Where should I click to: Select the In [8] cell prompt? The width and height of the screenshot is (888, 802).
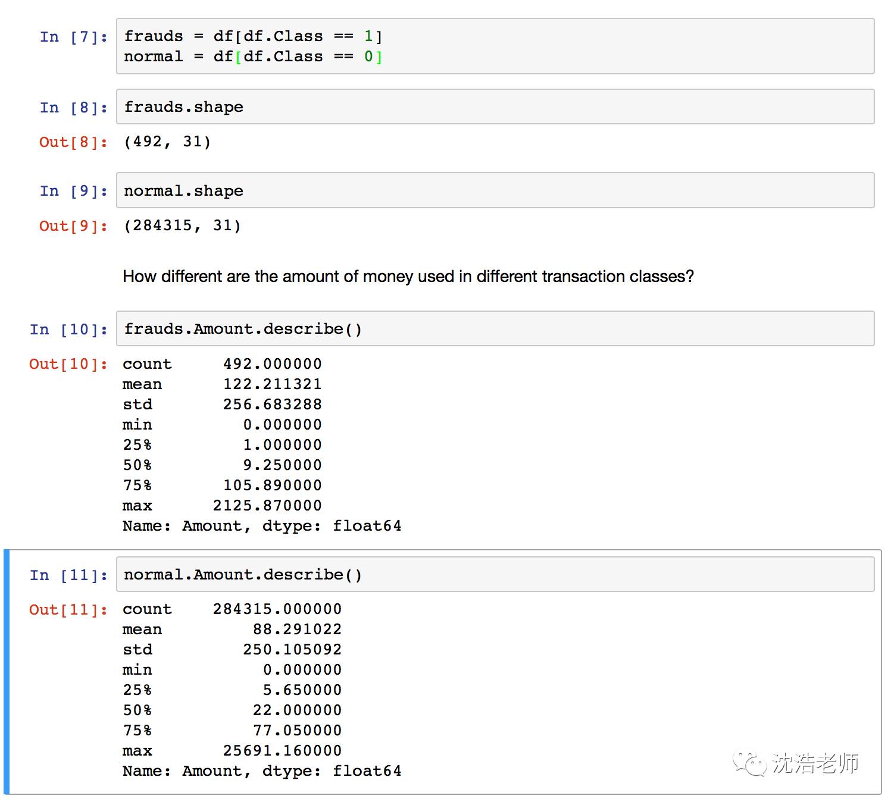74,108
